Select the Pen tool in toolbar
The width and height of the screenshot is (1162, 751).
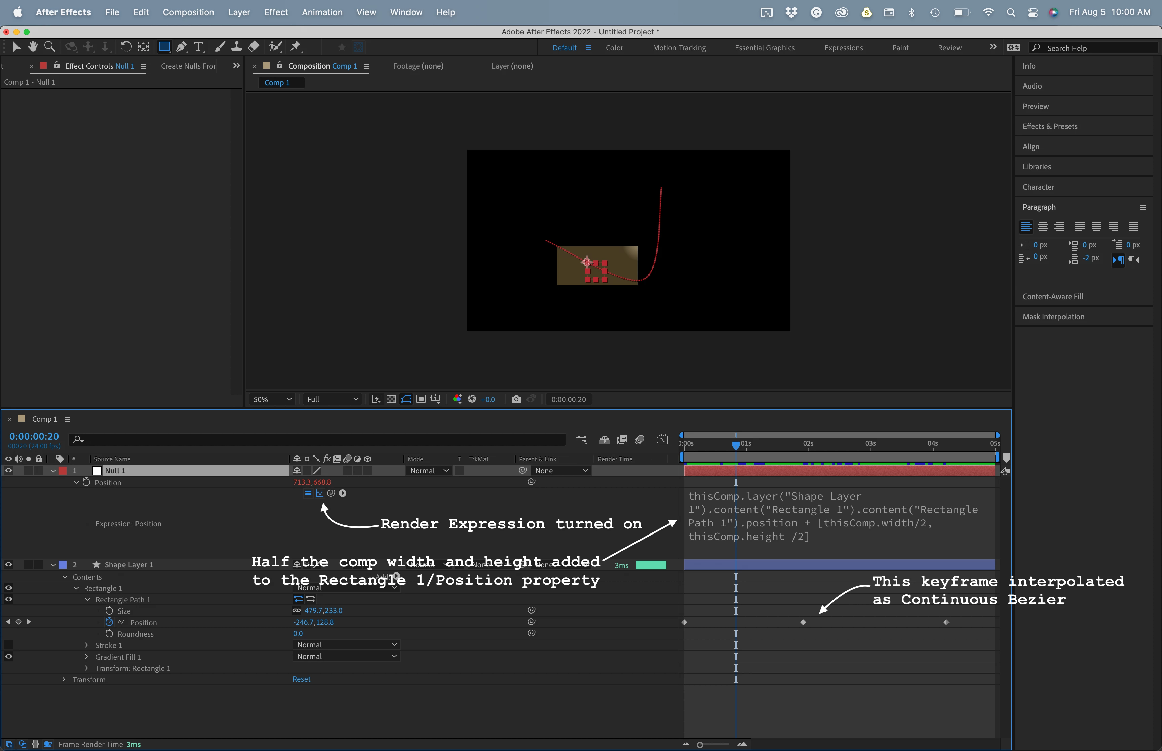[181, 47]
